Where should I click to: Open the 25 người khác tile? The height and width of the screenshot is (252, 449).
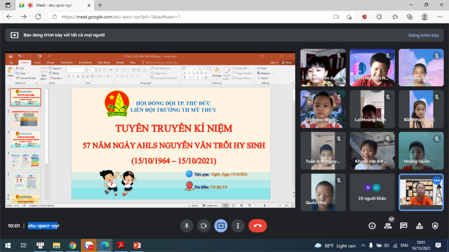[372, 192]
